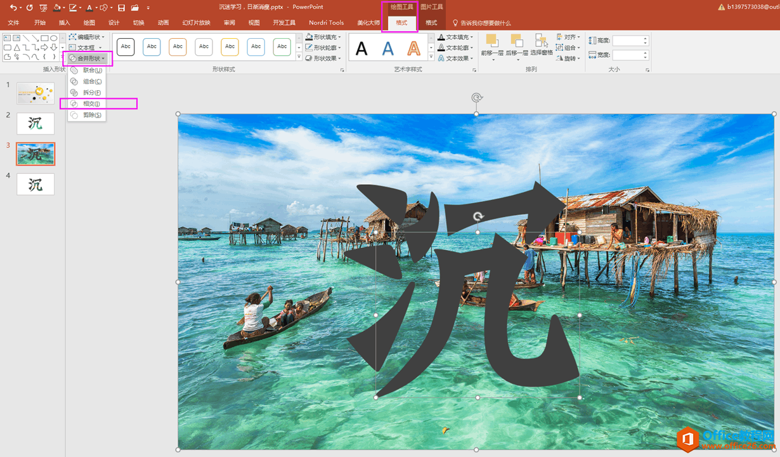Click 前移一层 bring forward icon
The height and width of the screenshot is (457, 780).
click(491, 46)
